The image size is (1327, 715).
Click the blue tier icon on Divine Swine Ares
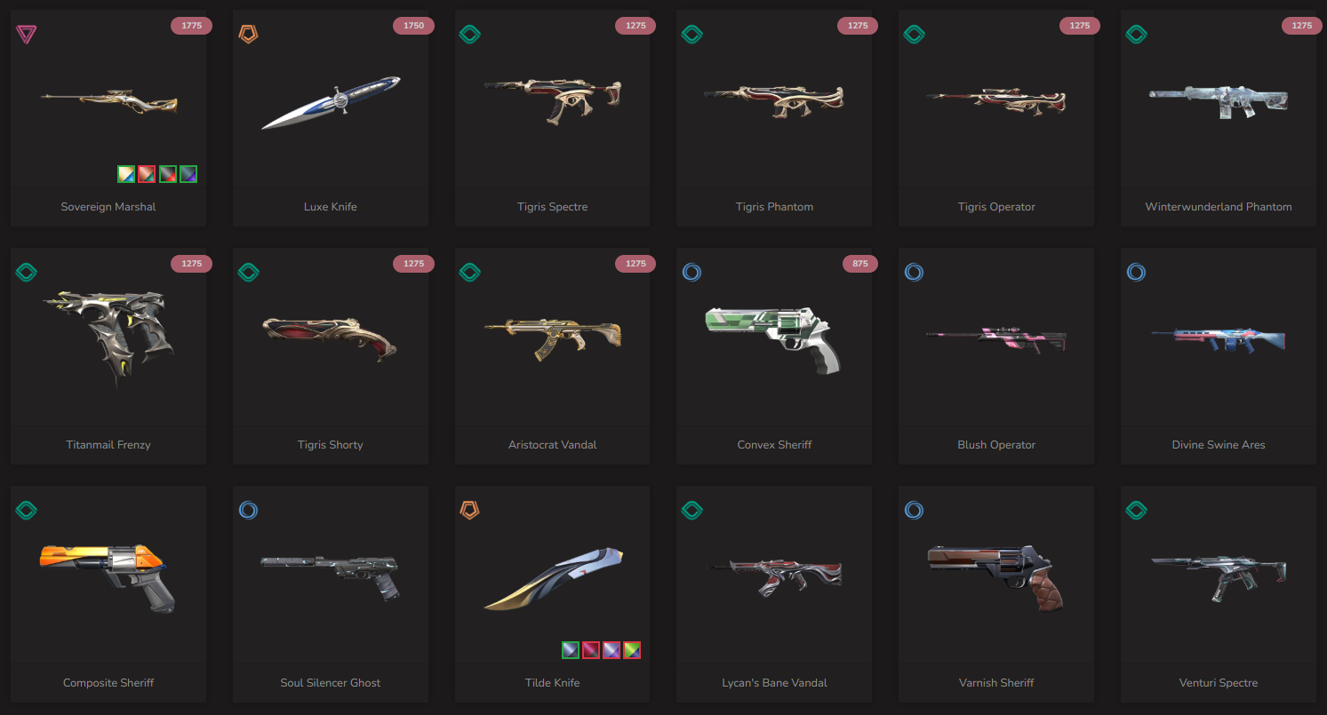1137,273
